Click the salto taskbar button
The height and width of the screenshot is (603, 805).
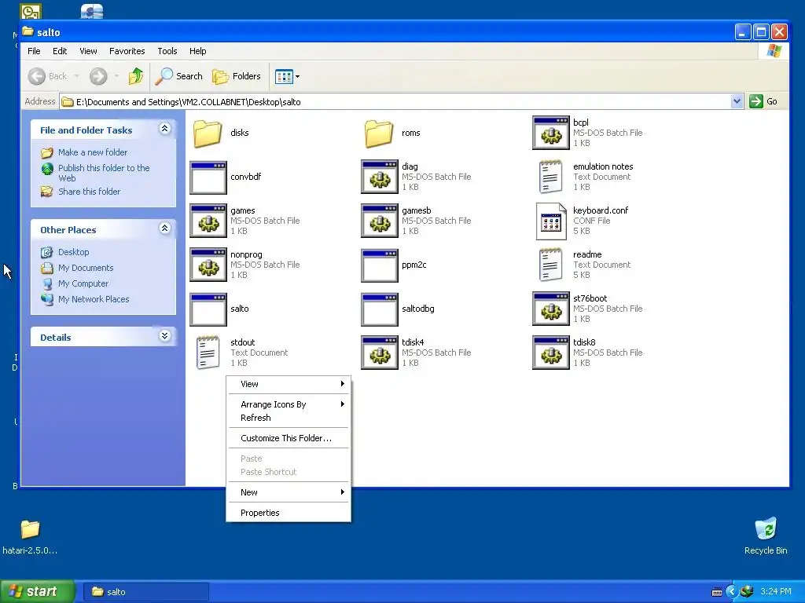[x=145, y=592]
